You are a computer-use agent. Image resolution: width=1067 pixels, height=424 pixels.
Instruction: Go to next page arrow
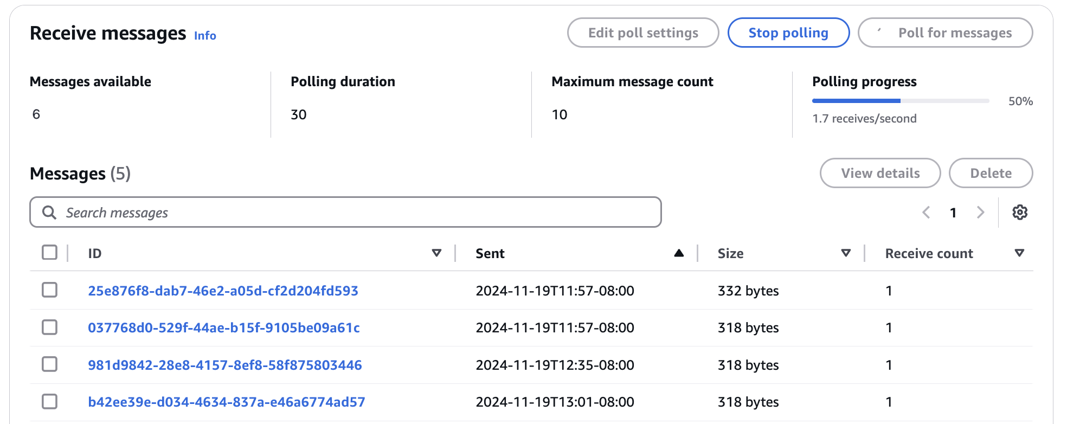(x=980, y=213)
